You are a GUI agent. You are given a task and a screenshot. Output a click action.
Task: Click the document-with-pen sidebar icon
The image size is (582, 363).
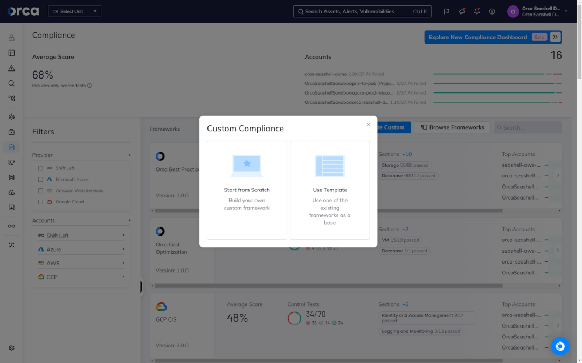tap(11, 162)
